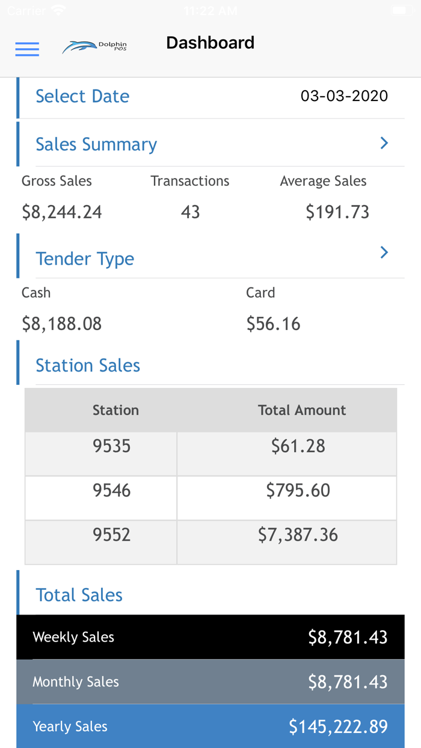Image resolution: width=421 pixels, height=748 pixels.
Task: Expand the Sales Summary chevron
Action: pos(384,143)
